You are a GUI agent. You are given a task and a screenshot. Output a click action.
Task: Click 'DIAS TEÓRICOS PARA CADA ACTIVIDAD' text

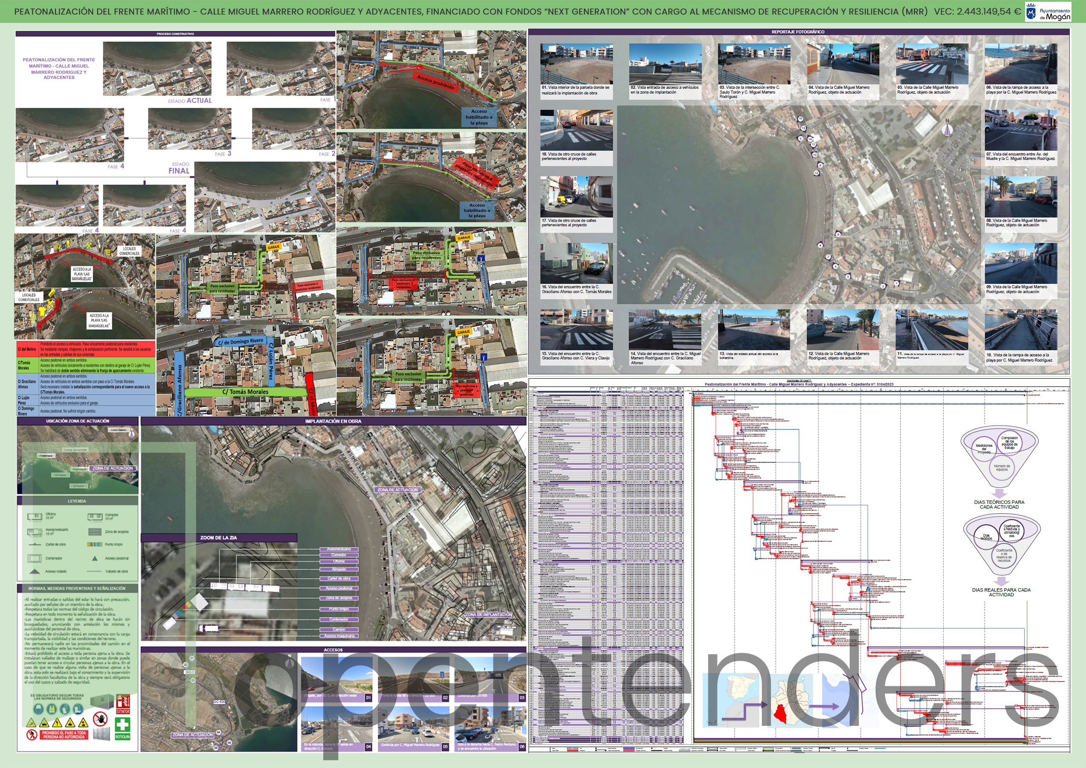click(x=999, y=504)
